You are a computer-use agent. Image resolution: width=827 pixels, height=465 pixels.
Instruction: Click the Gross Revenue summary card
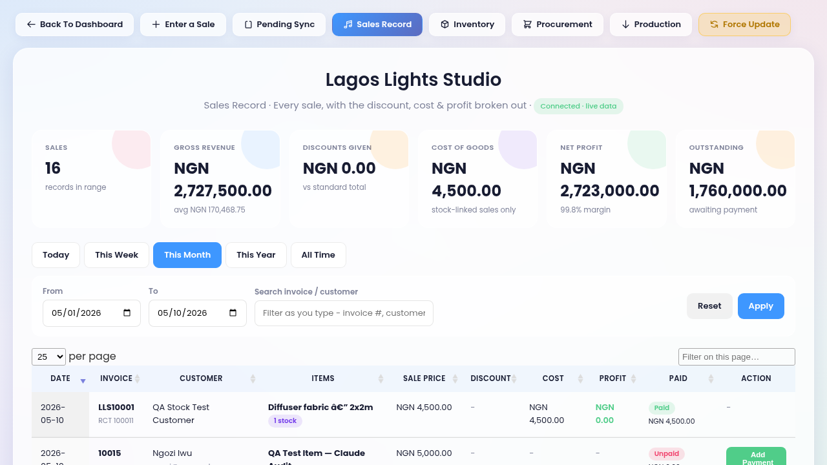220,179
